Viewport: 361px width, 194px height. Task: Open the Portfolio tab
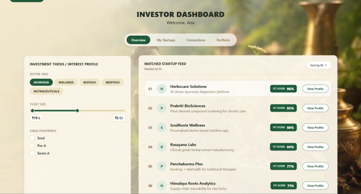coord(223,40)
